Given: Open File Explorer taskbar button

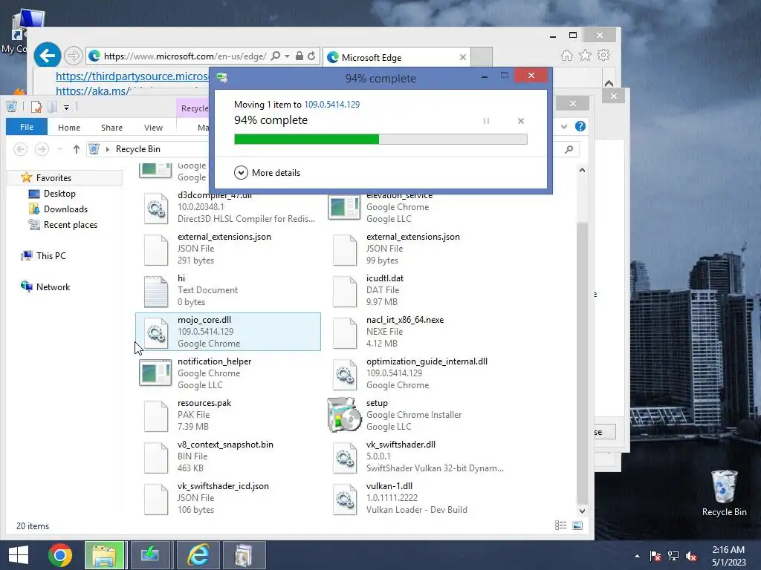Looking at the screenshot, I should [105, 555].
